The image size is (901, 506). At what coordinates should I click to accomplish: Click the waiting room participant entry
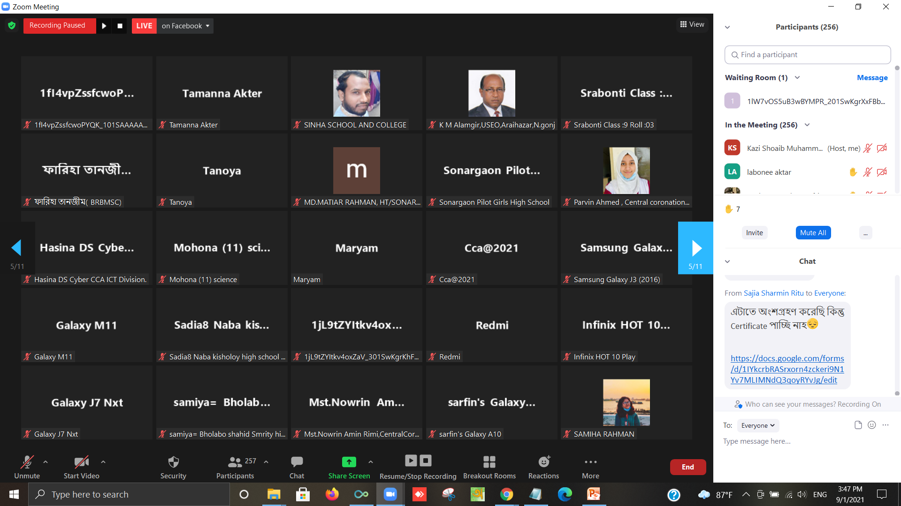[807, 101]
